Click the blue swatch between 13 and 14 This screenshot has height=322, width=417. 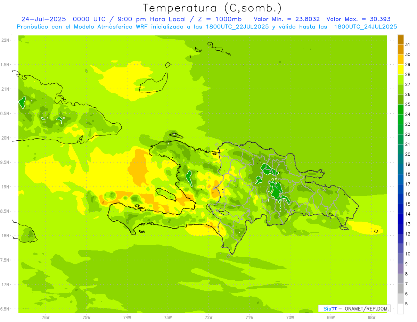401,219
